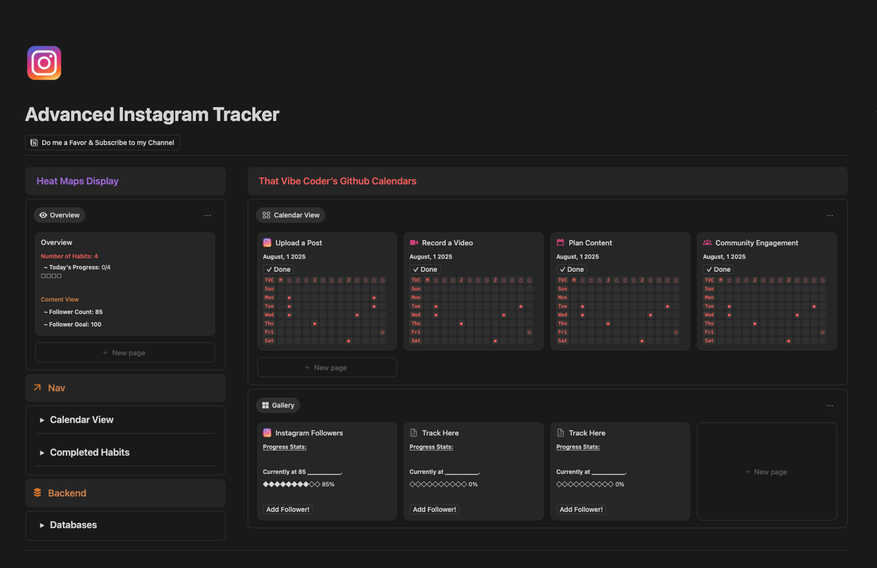This screenshot has height=568, width=877.
Task: Click the Plan Content calendar icon
Action: point(561,243)
